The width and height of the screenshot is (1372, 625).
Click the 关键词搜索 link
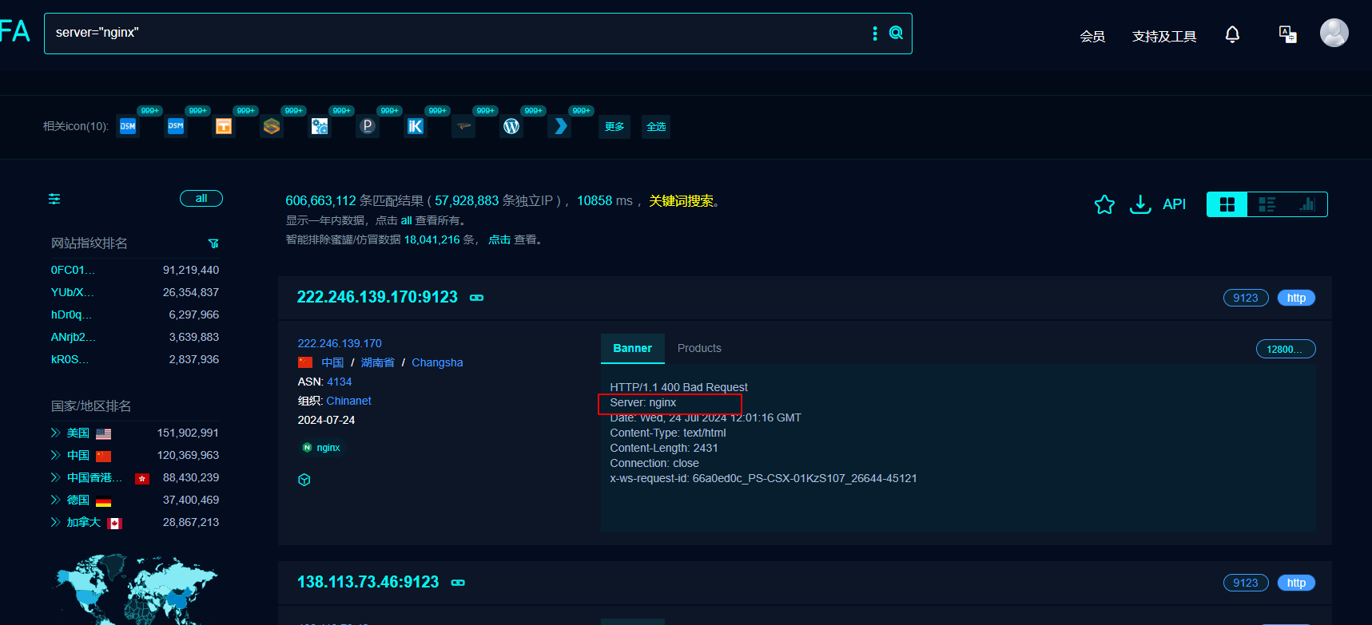[x=682, y=201]
